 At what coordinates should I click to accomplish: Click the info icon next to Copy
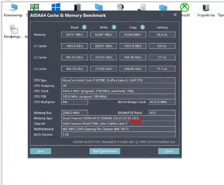click(143, 27)
